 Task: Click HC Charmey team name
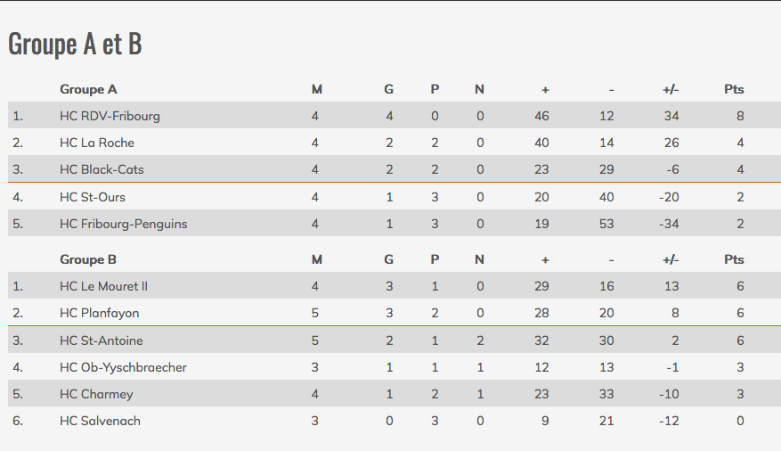coord(97,395)
